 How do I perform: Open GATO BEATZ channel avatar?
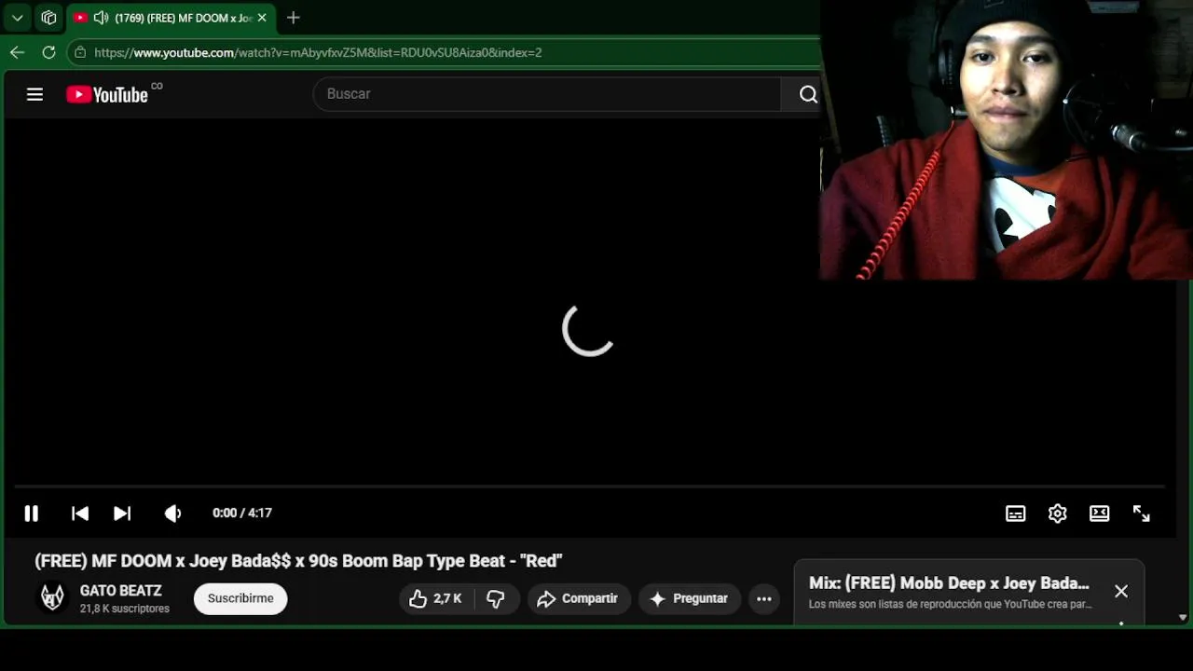point(53,597)
